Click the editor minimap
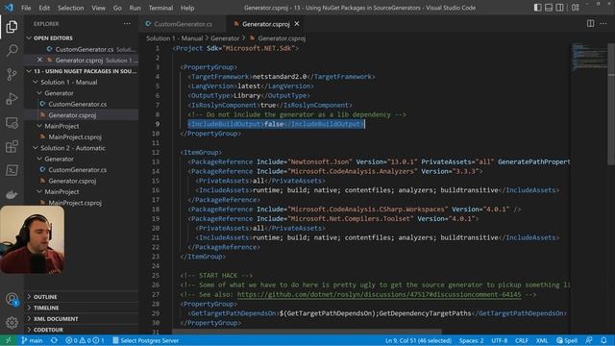 [589, 57]
